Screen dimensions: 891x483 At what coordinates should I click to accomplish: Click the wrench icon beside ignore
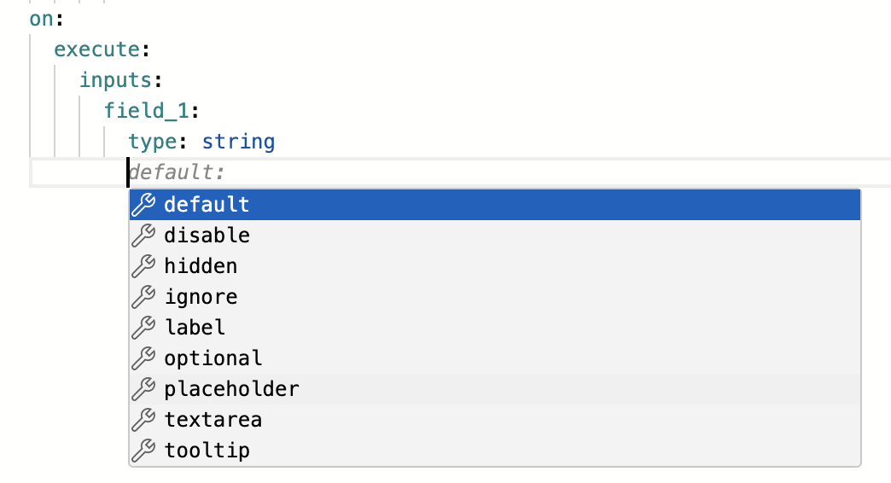(x=144, y=297)
